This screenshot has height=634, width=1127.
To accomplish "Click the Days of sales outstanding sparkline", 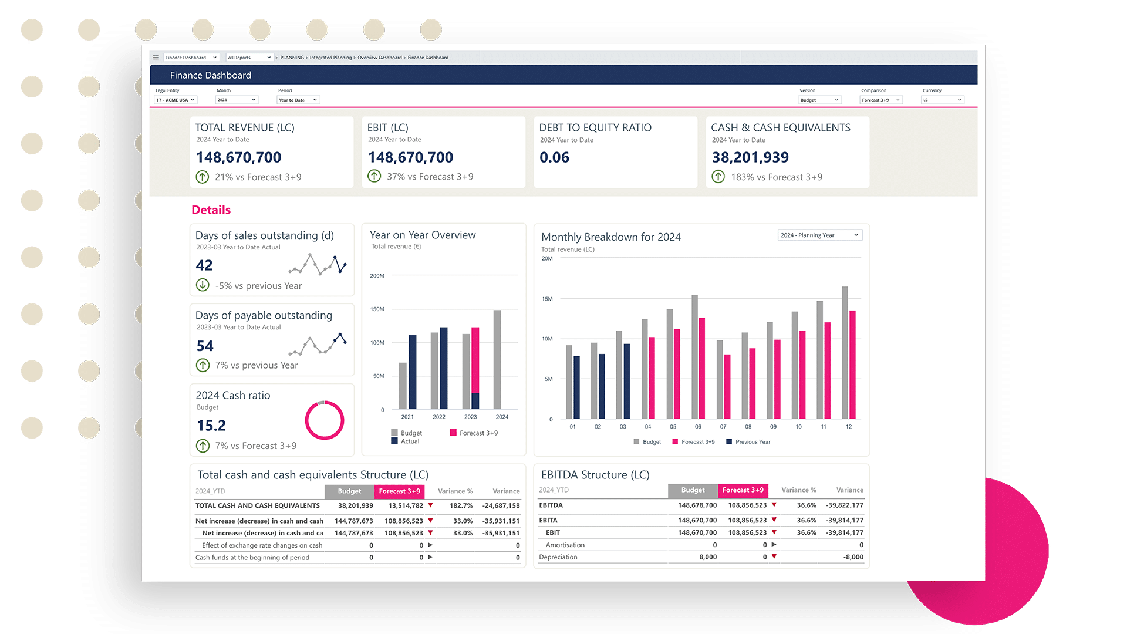I will coord(318,265).
